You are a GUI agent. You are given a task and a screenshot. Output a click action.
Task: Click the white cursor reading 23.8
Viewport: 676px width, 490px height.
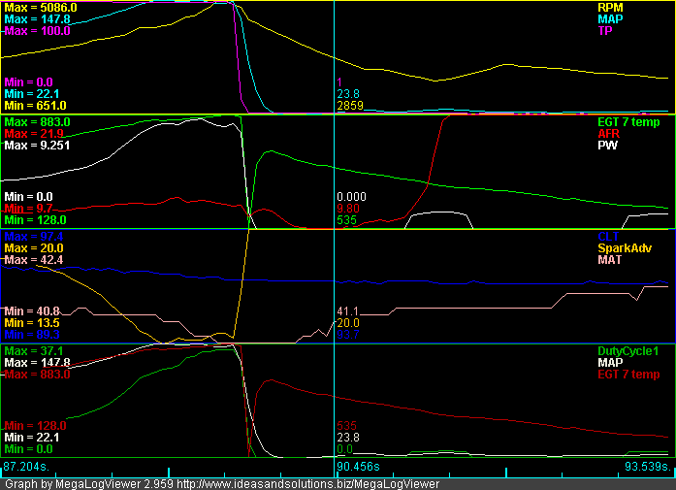click(348, 438)
